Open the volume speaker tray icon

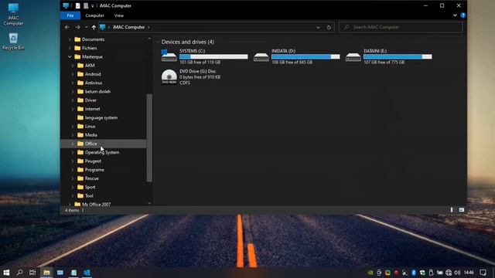(457, 273)
